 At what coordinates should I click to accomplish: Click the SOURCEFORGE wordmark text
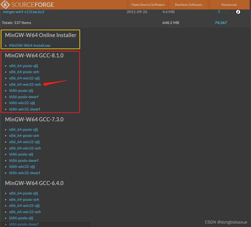point(32,5)
